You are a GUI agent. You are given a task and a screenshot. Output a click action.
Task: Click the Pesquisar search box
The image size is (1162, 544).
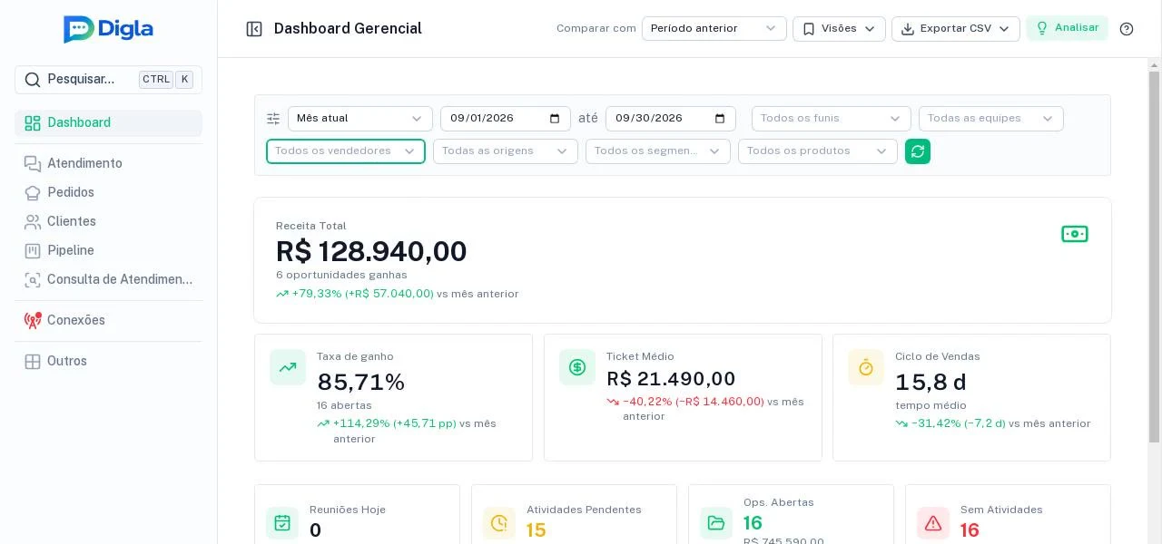(108, 80)
